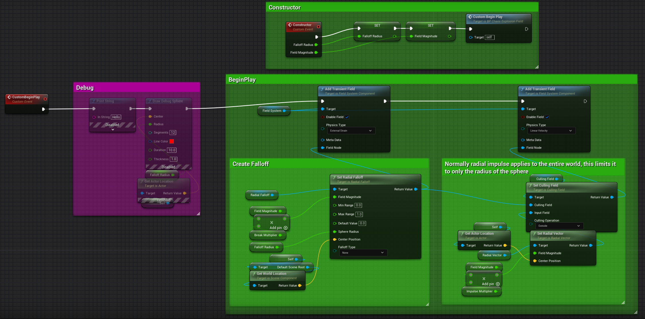Click the Field Magnitude pin on Constructor event
The image size is (645, 319).
(316, 52)
